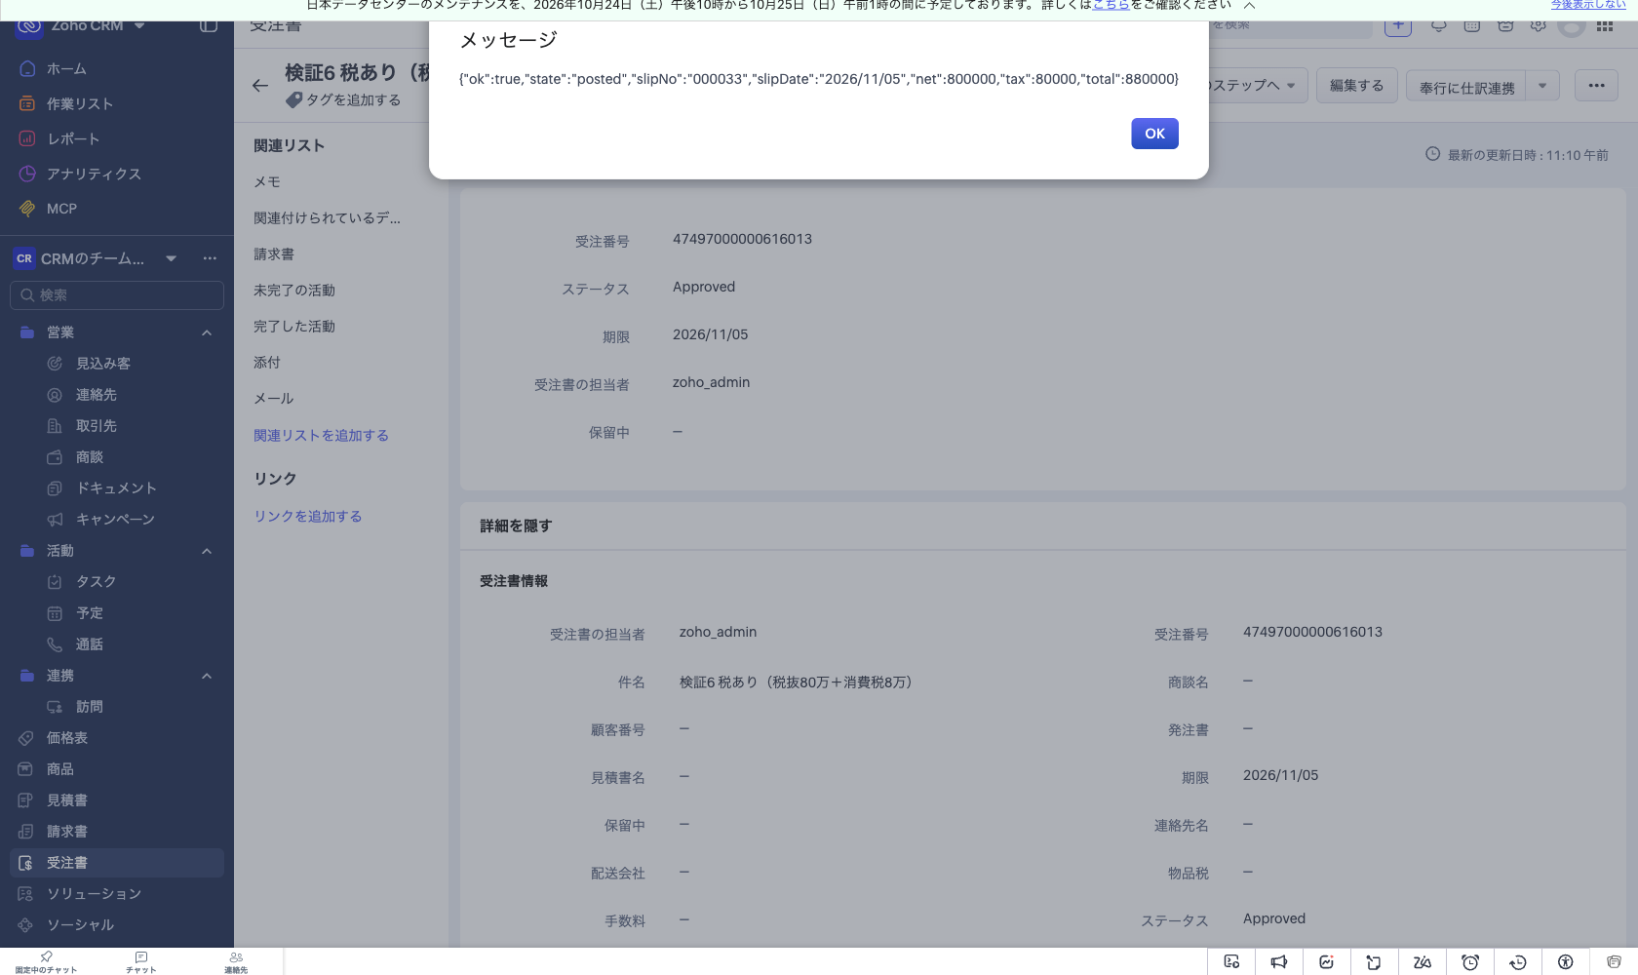
Task: Open the apps grid launcher icon
Action: tap(1605, 26)
